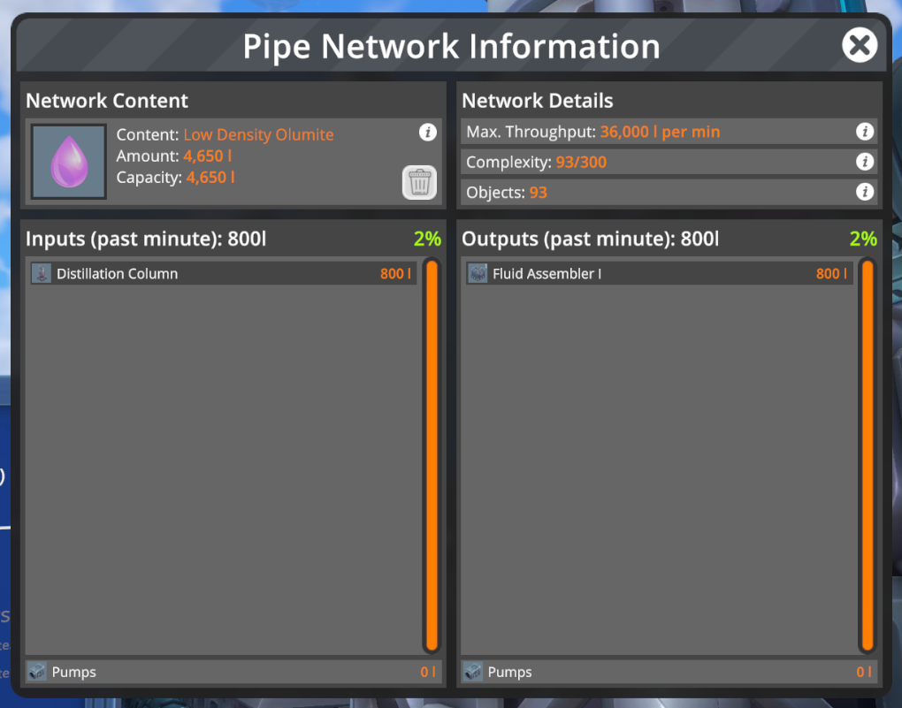Close the Pipe Network Information window
This screenshot has height=708, width=902.
click(x=860, y=45)
